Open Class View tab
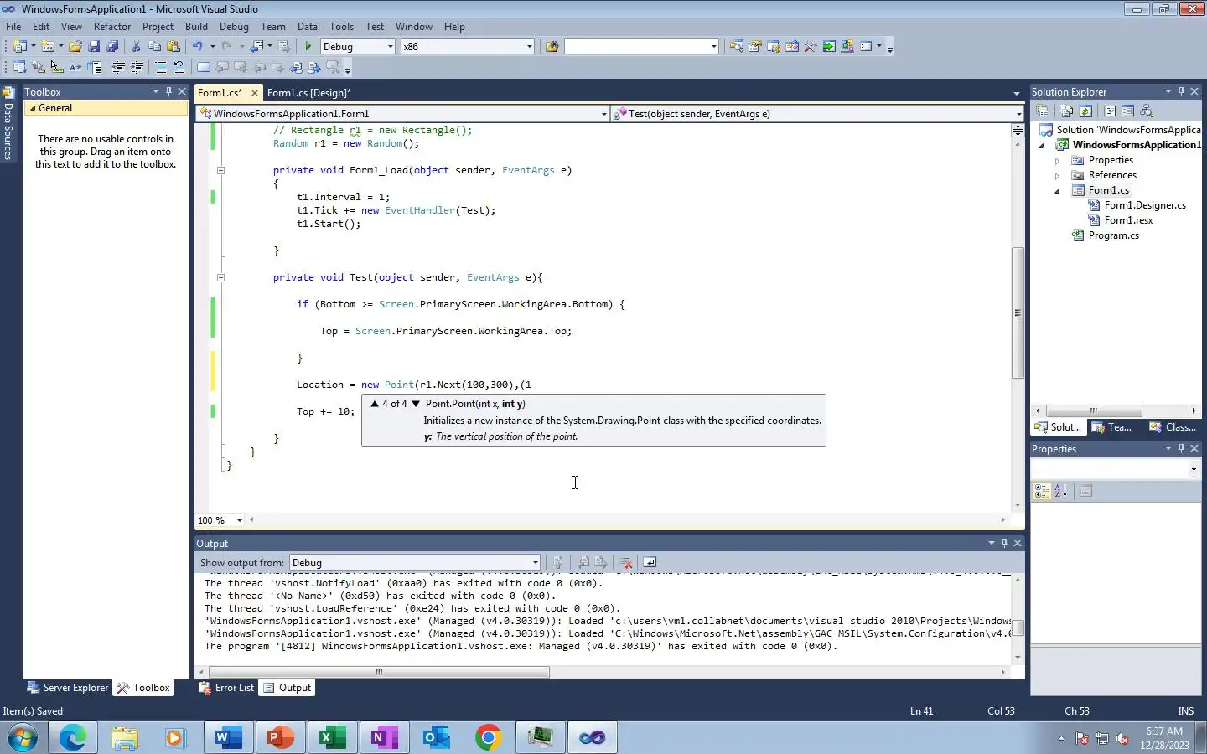This screenshot has height=754, width=1207. tap(1172, 427)
